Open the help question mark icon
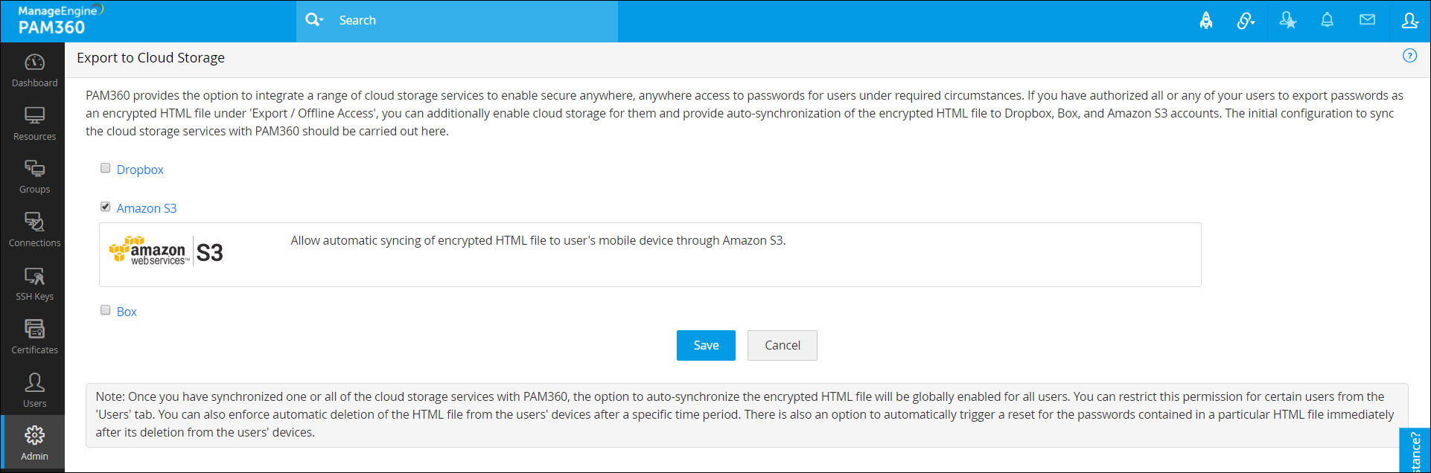This screenshot has height=473, width=1431. point(1409,56)
